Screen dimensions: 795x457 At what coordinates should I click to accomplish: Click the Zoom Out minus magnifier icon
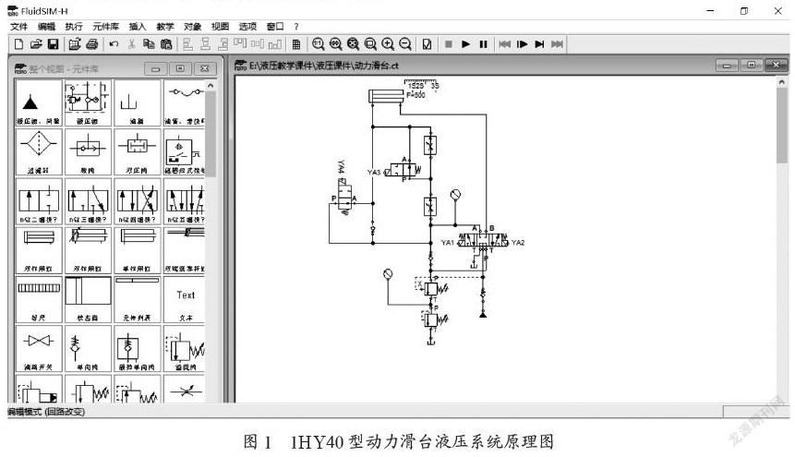(405, 44)
